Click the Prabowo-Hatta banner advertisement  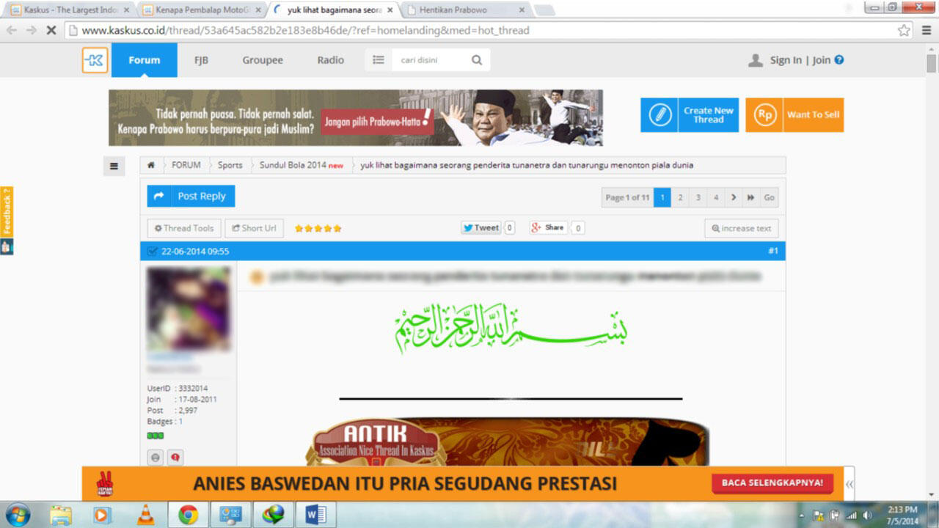[356, 118]
